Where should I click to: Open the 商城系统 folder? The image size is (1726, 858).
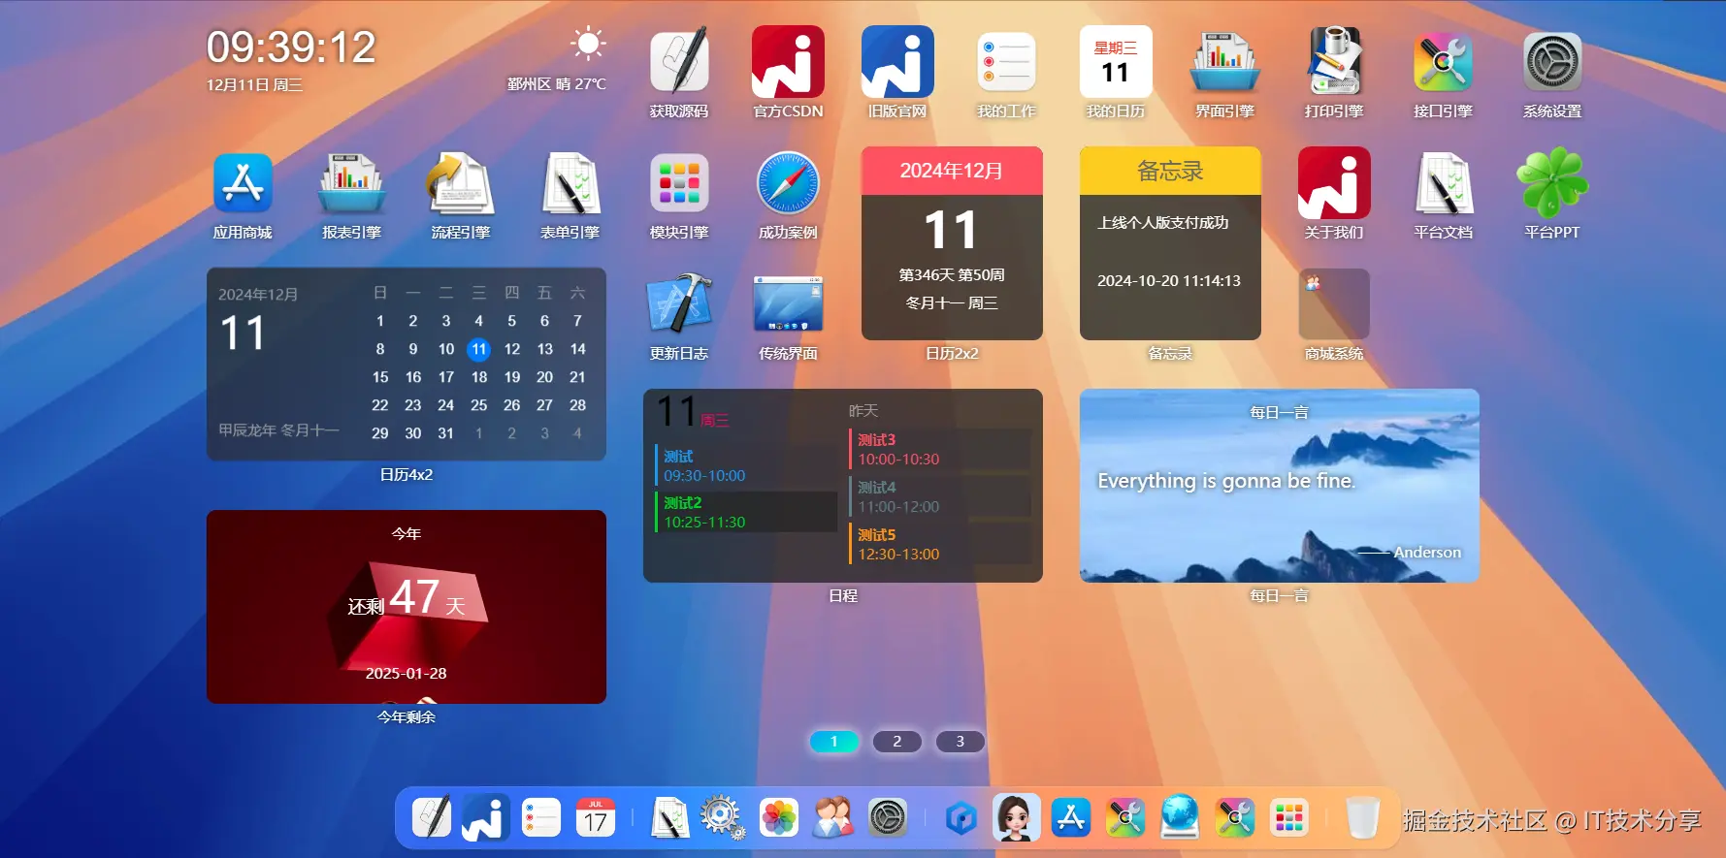click(1334, 303)
